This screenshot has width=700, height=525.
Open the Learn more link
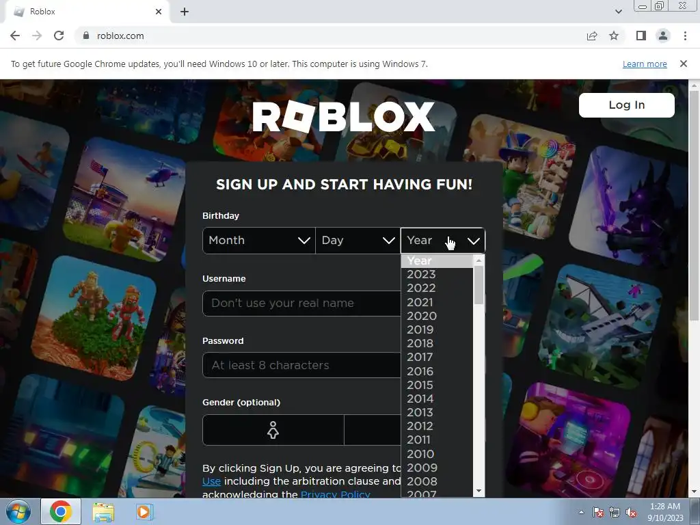(x=645, y=64)
